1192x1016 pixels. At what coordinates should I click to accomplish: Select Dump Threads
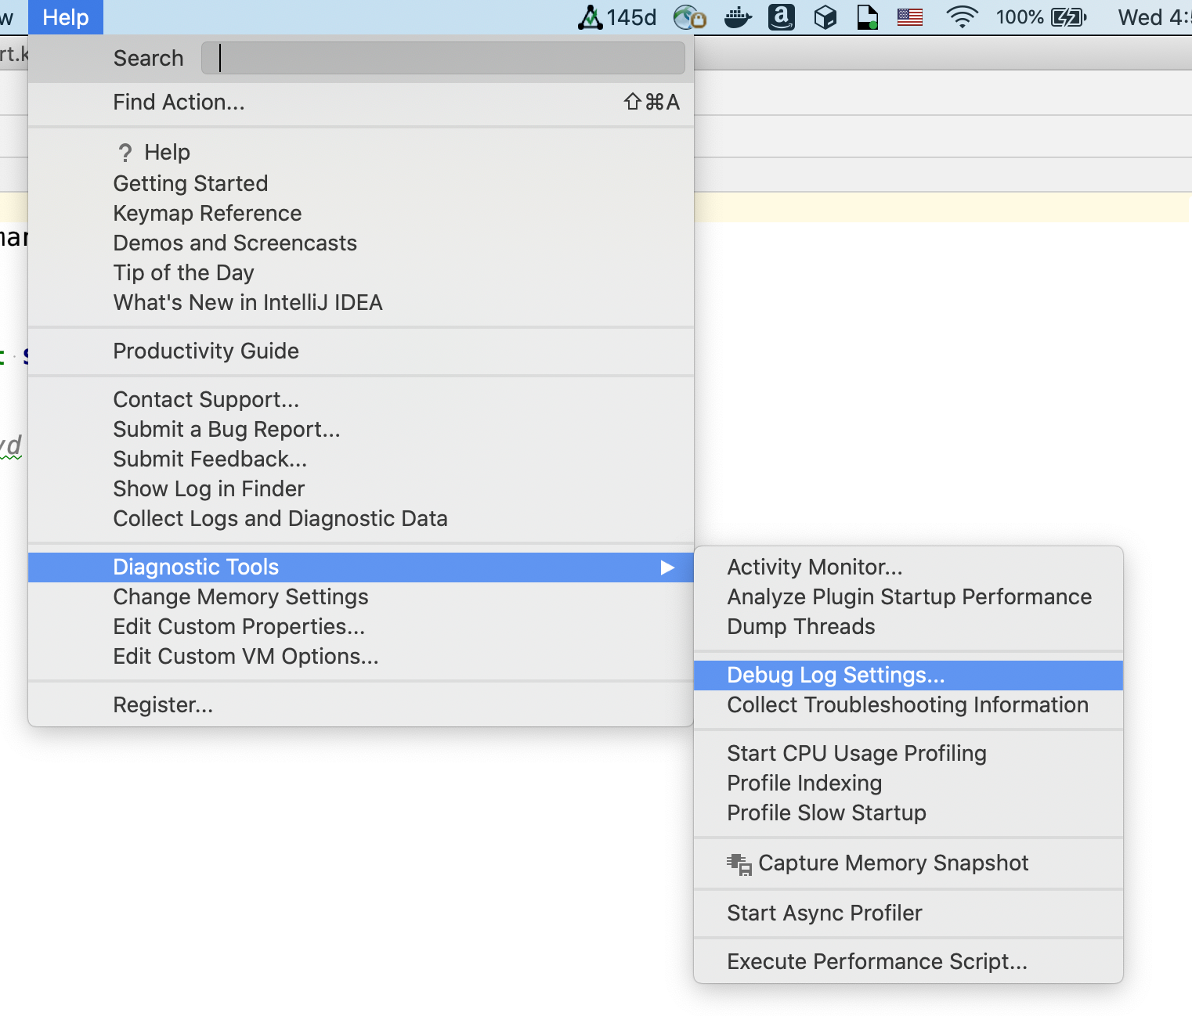pyautogui.click(x=800, y=626)
